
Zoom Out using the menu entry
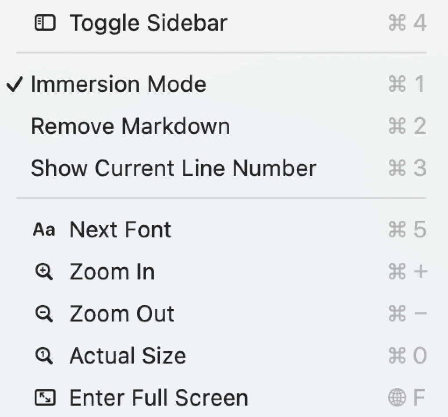click(121, 313)
